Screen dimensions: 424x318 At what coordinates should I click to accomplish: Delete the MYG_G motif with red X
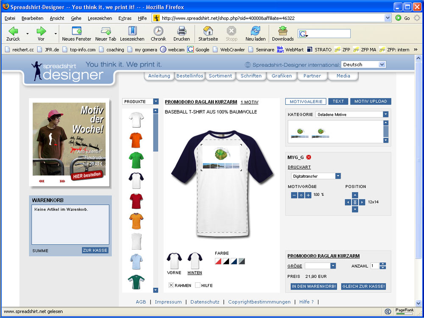click(x=309, y=157)
